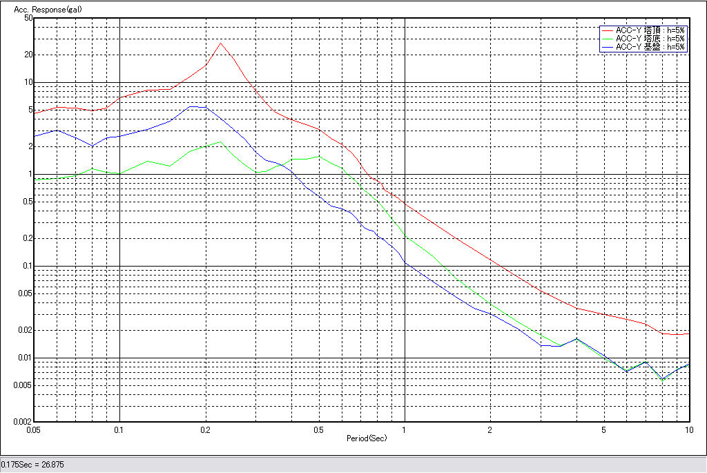Click the Period(Sec) axis title
This screenshot has width=707, height=473.
click(x=366, y=438)
